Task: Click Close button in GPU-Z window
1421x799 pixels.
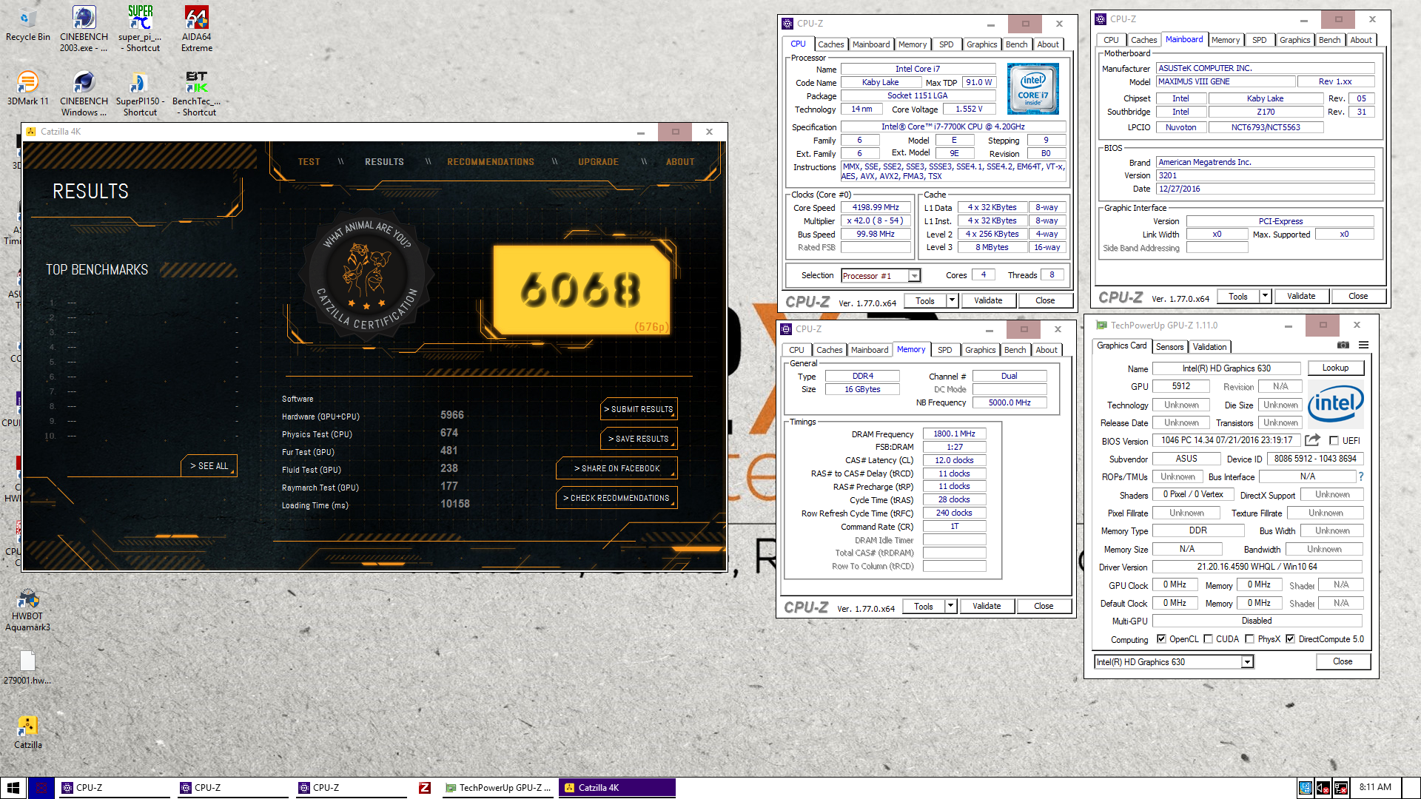Action: [x=1343, y=661]
